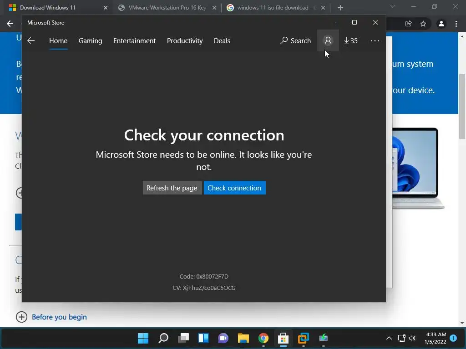
Task: Maximize the Microsoft Store window
Action: pos(354,22)
